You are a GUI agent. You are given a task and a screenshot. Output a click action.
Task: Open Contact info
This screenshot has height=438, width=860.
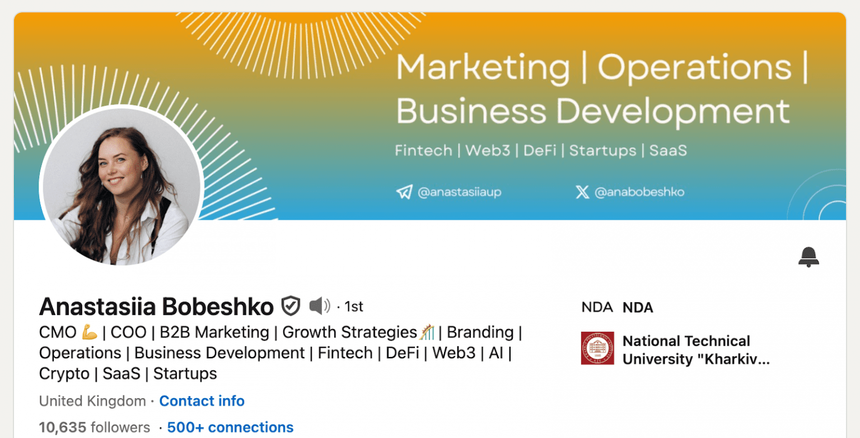click(202, 401)
